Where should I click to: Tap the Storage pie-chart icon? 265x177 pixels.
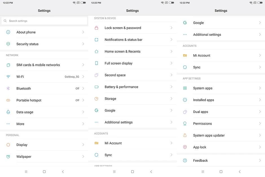click(96, 99)
